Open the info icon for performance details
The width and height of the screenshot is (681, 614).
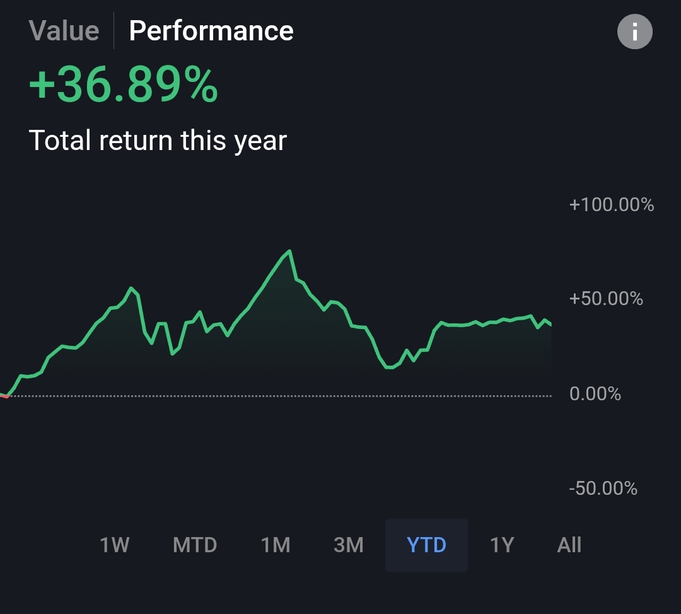coord(634,32)
